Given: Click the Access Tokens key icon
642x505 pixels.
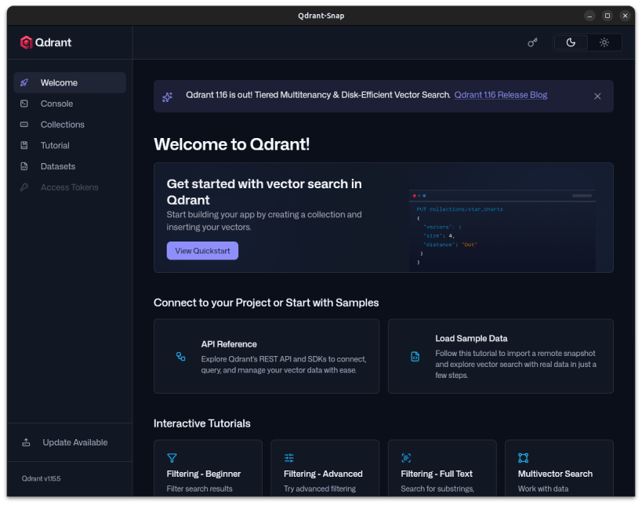Looking at the screenshot, I should tap(24, 187).
